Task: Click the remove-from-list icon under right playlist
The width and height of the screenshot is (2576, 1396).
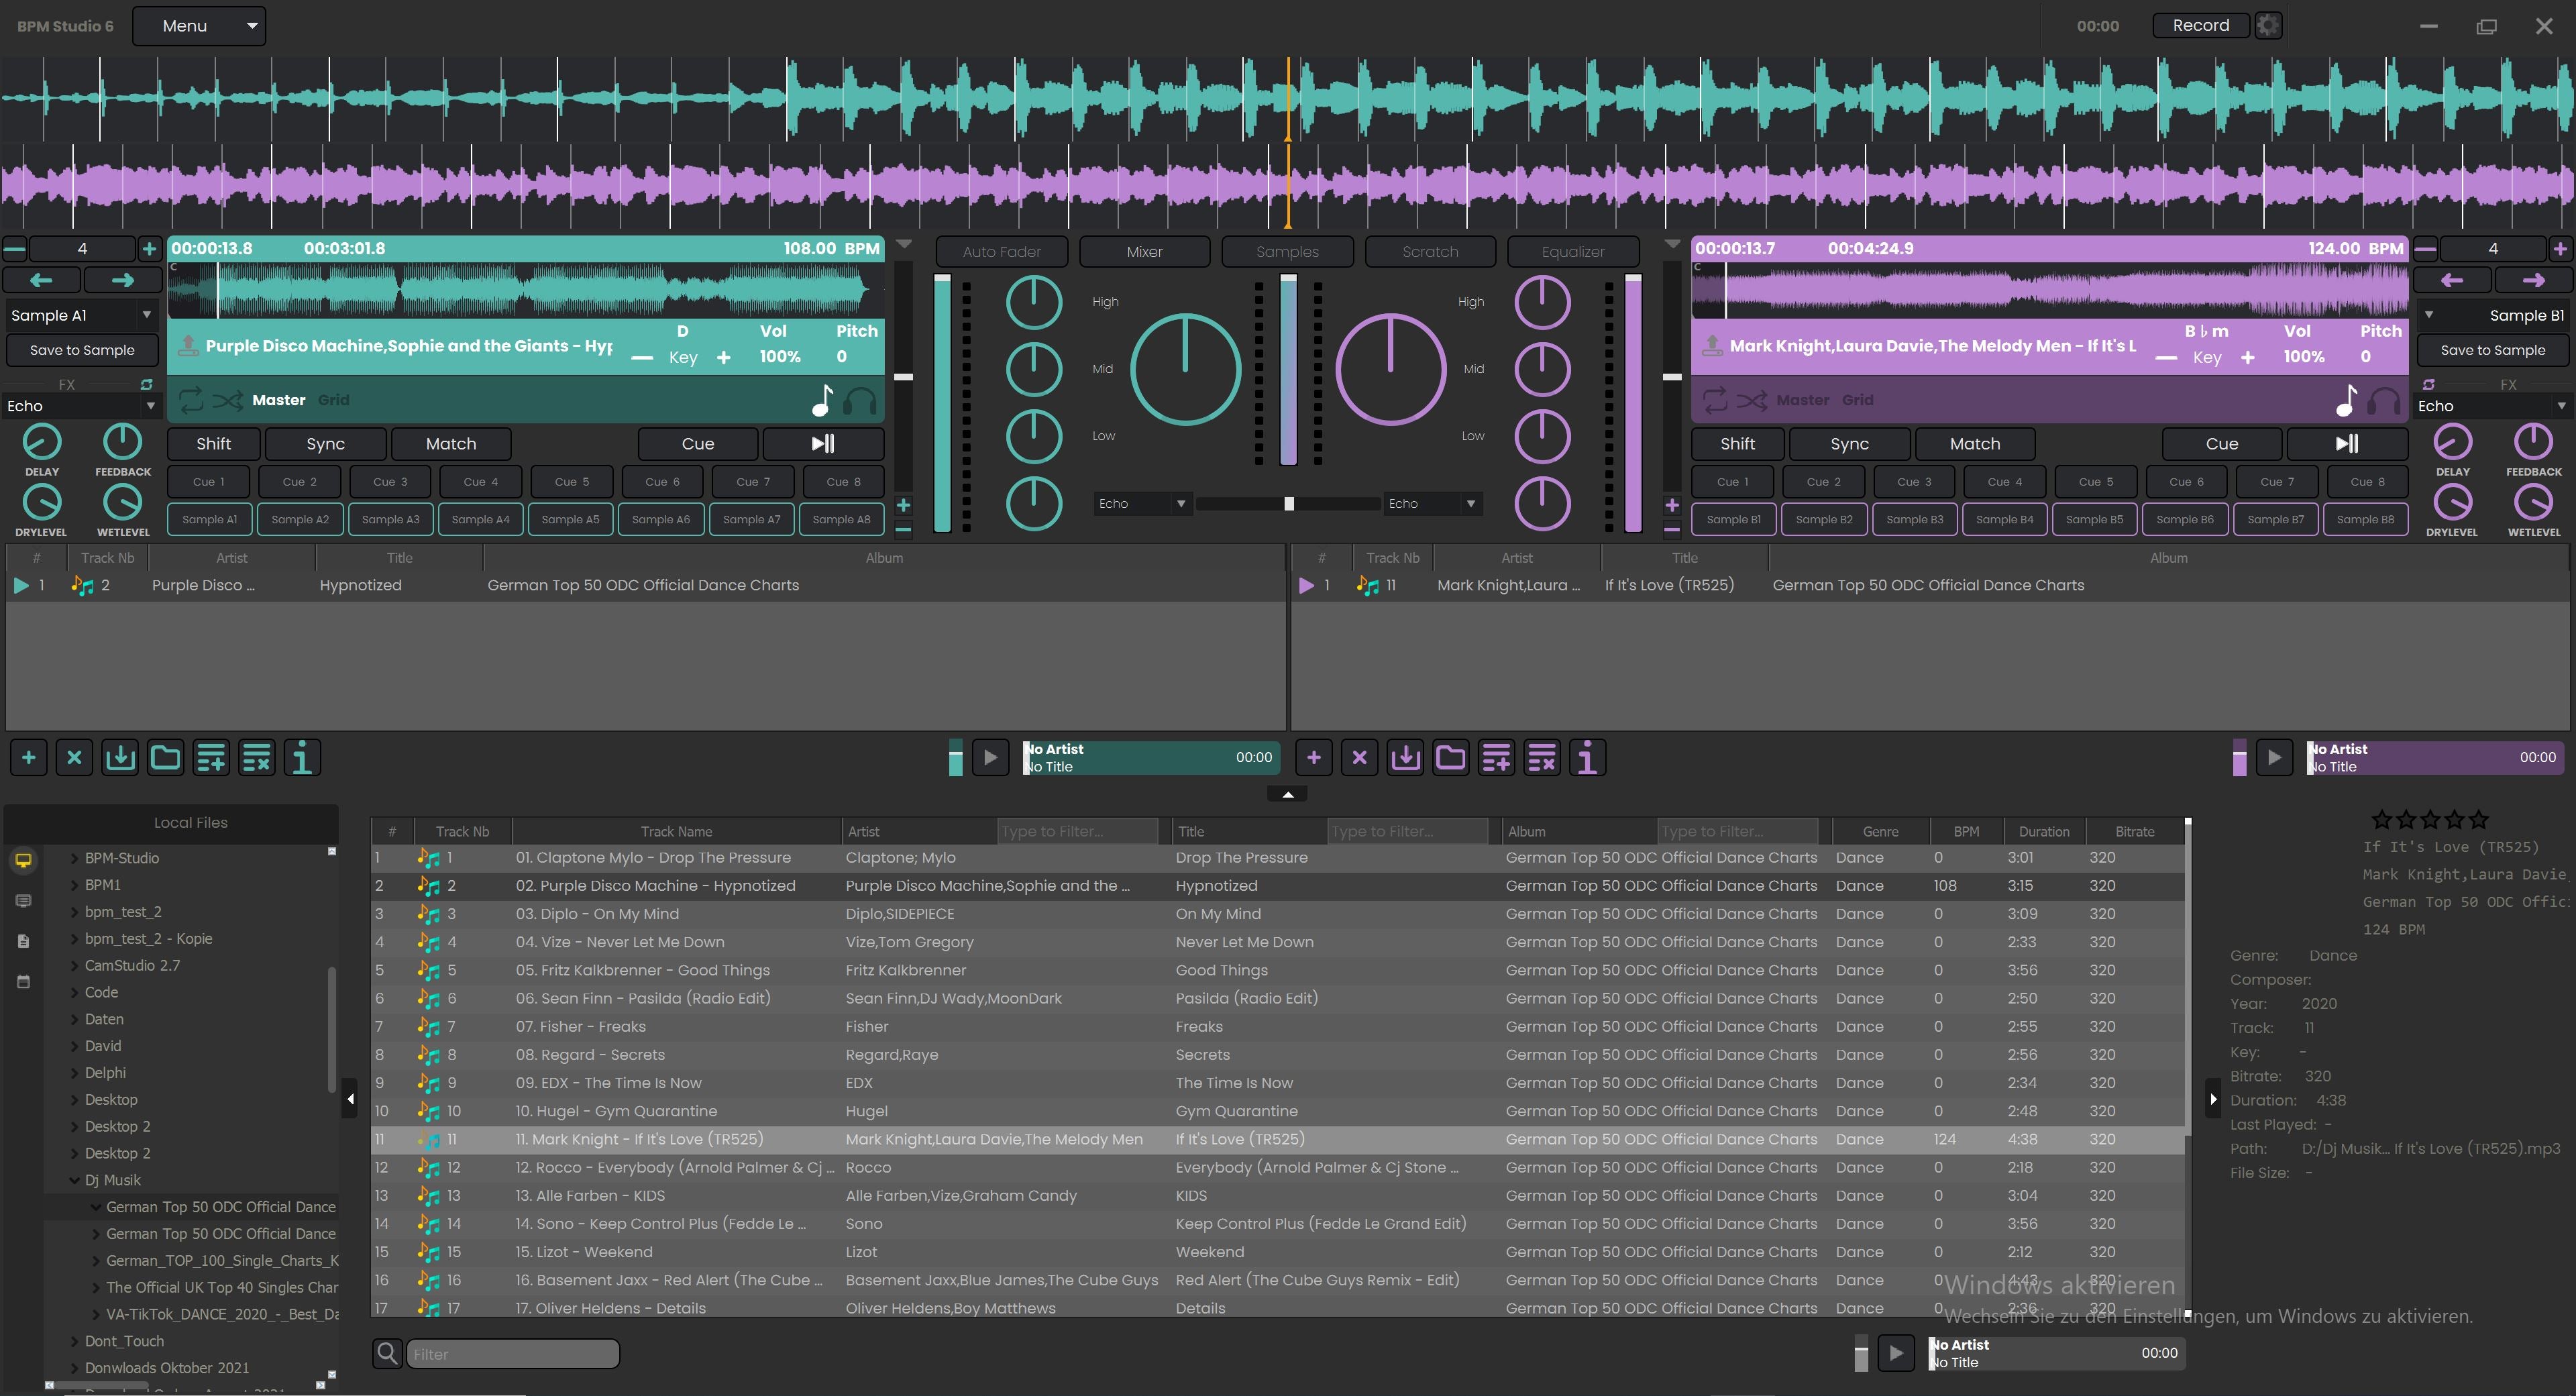Action: pyautogui.click(x=1542, y=757)
